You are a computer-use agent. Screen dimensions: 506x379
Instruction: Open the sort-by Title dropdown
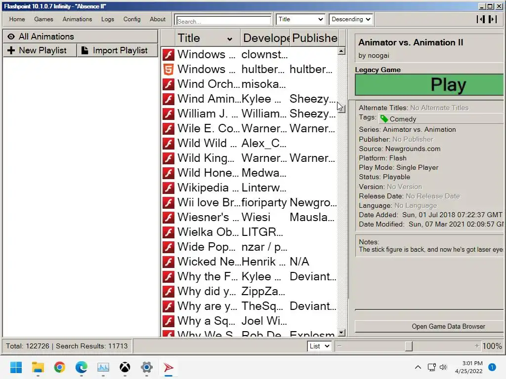tap(300, 19)
